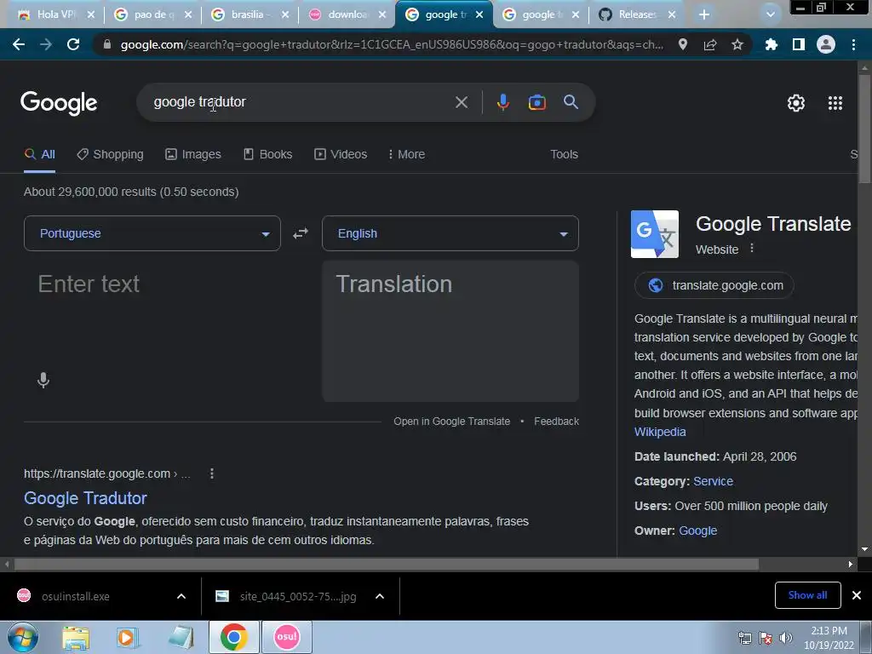Open Wikipedia link in knowledge panel

(x=660, y=432)
